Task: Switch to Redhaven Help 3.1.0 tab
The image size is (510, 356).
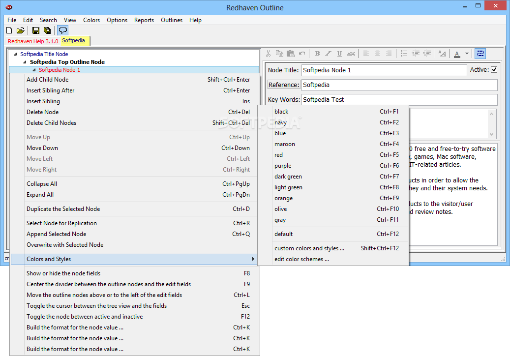Action: tap(33, 41)
